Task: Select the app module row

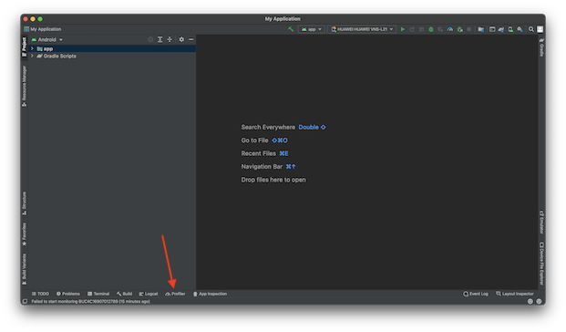Action: pos(112,48)
